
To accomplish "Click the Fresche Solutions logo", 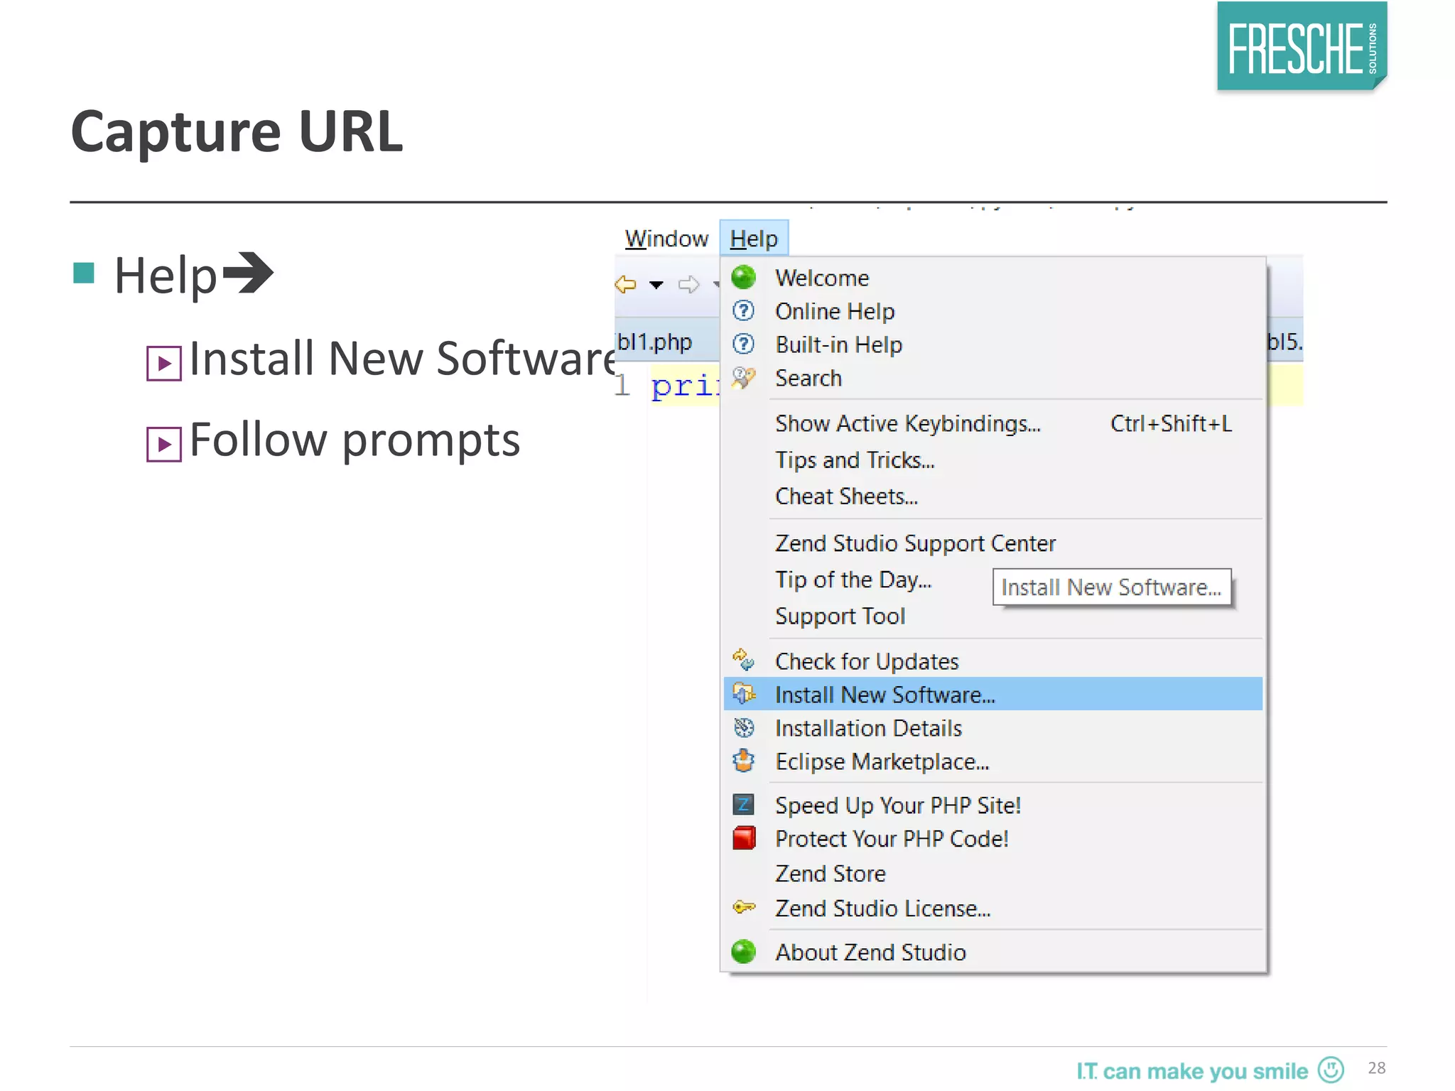I will pos(1302,46).
